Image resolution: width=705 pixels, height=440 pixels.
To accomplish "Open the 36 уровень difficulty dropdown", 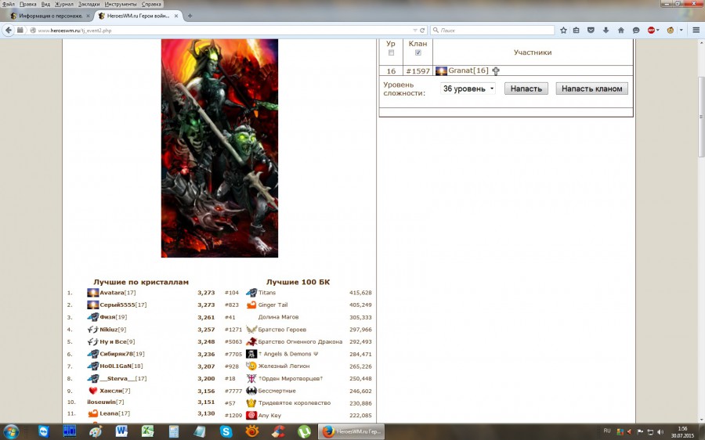I will (468, 88).
